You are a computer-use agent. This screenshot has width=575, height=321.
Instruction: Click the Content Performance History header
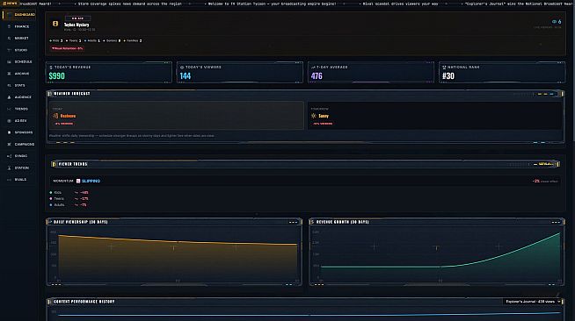click(x=84, y=302)
